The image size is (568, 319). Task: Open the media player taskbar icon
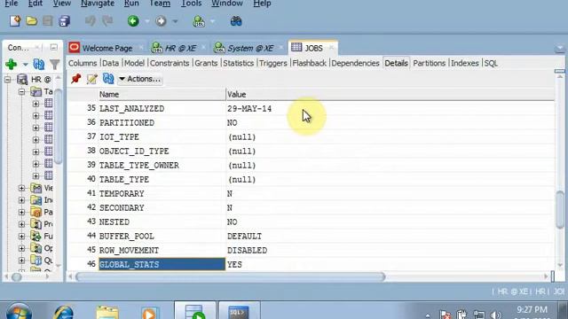[150, 313]
